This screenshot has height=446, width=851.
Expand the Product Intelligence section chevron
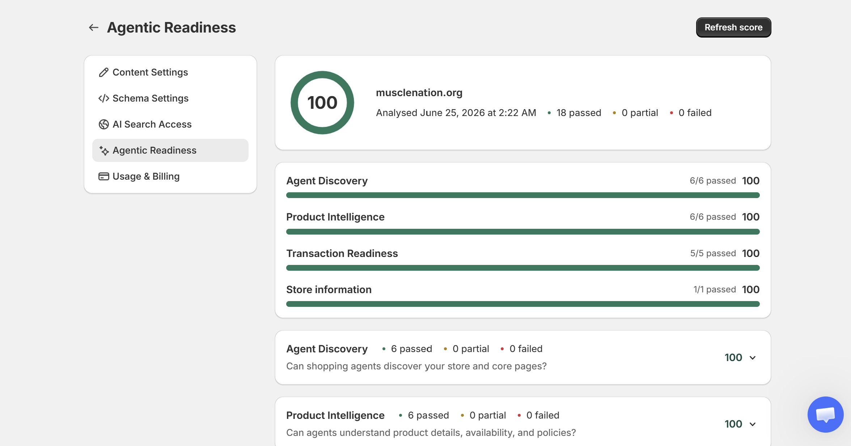(753, 424)
